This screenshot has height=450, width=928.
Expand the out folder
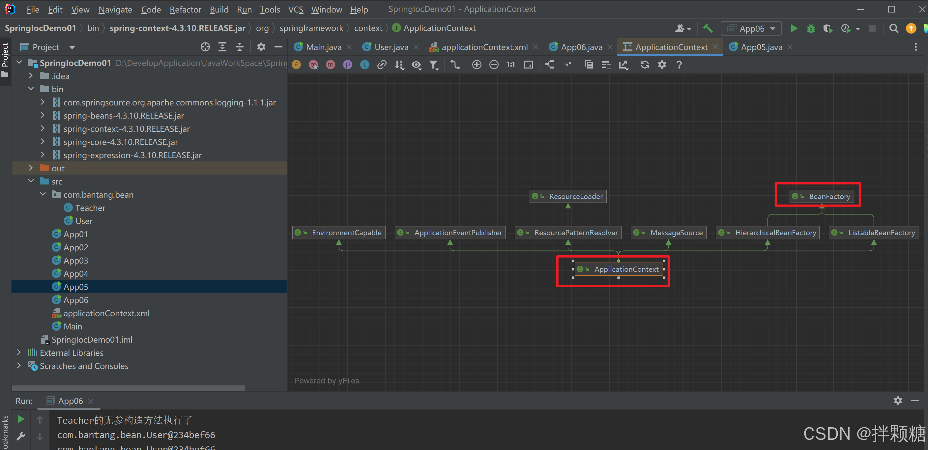pos(31,168)
